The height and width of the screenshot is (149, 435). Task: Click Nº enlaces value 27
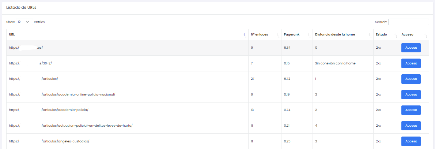[253, 79]
